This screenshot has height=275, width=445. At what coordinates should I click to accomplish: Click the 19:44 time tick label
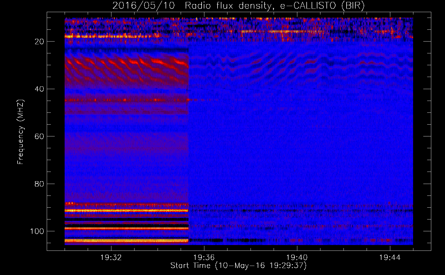tap(390, 258)
